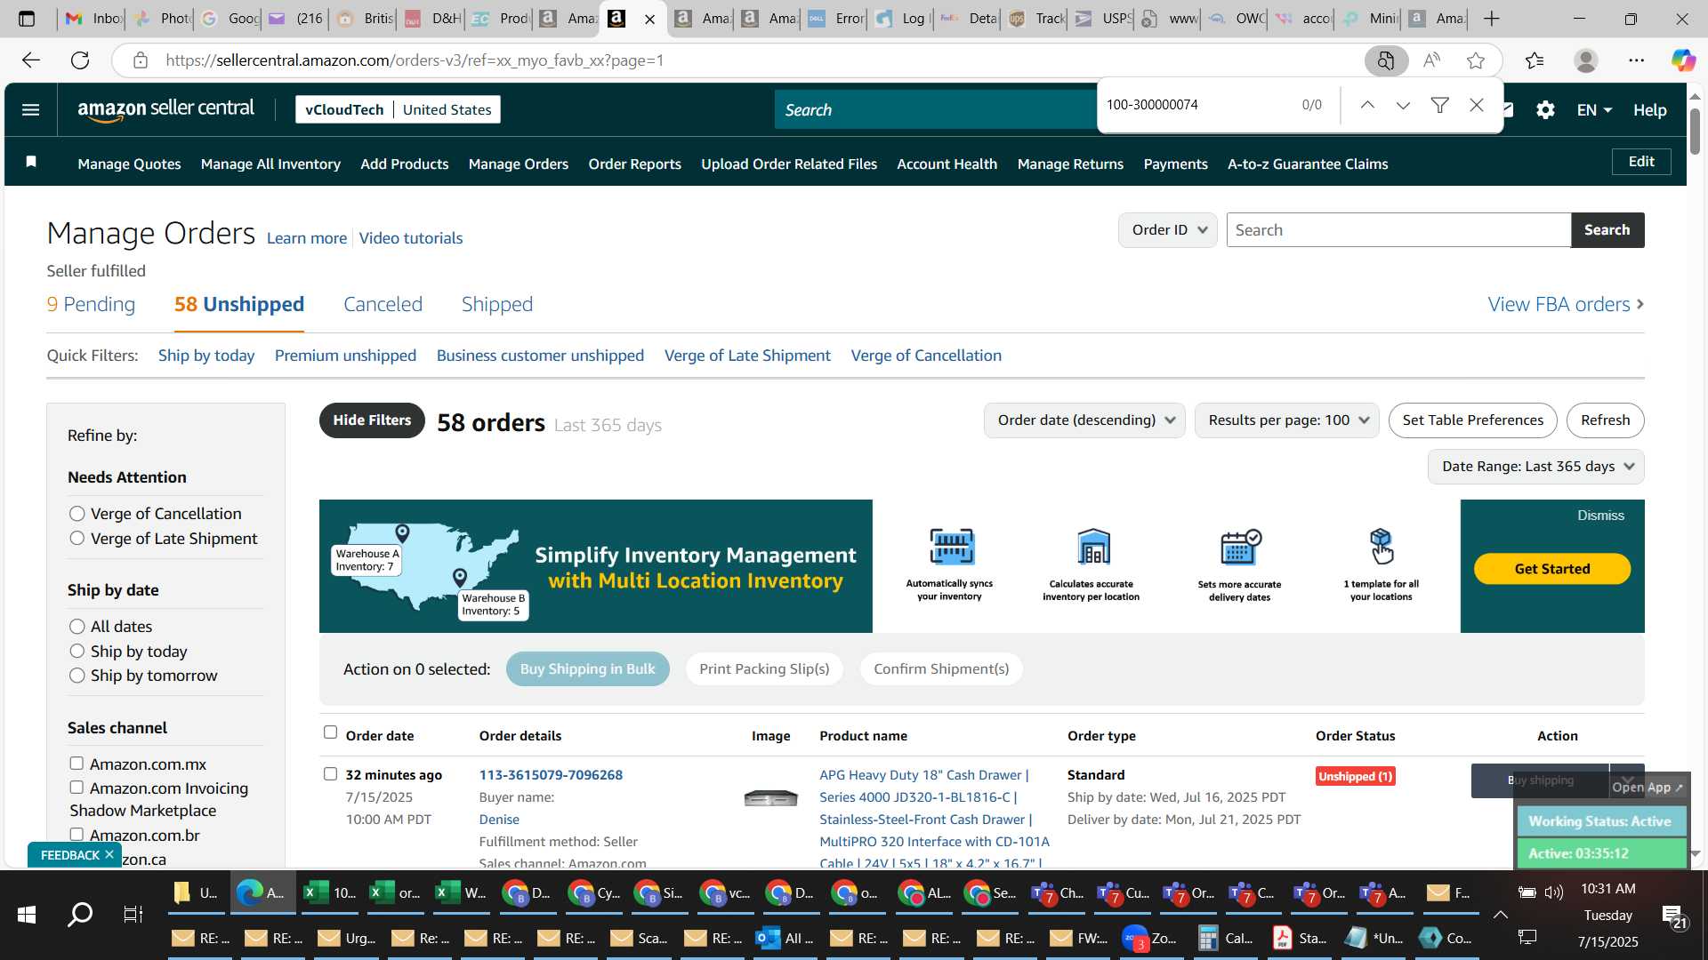Open View FBA orders link
1708x960 pixels.
[x=1566, y=304]
